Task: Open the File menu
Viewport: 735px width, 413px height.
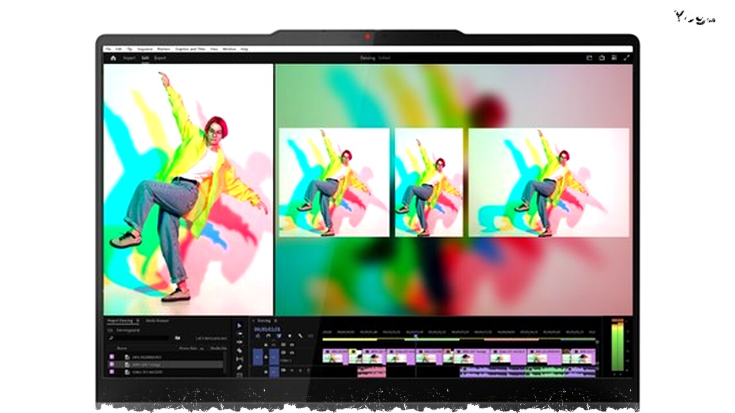Action: click(108, 49)
